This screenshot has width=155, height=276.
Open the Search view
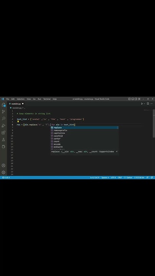tap(3, 118)
